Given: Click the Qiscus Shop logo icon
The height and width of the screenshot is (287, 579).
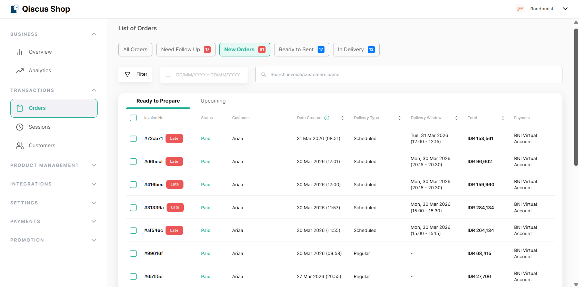Looking at the screenshot, I should 15,9.
